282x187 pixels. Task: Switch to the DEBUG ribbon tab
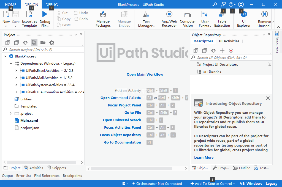[x=51, y=4]
